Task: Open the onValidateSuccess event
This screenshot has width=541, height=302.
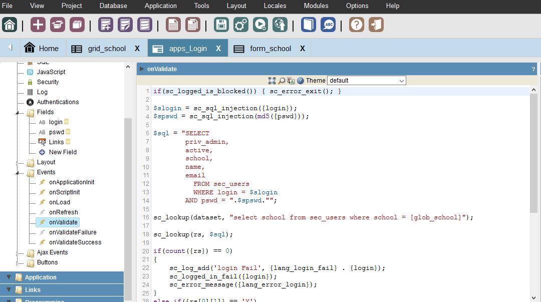Action: (75, 242)
